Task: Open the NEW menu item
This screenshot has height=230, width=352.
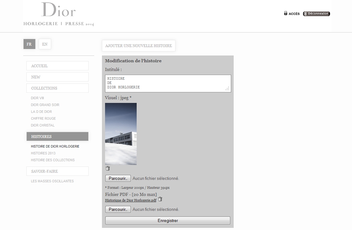Action: [x=57, y=77]
